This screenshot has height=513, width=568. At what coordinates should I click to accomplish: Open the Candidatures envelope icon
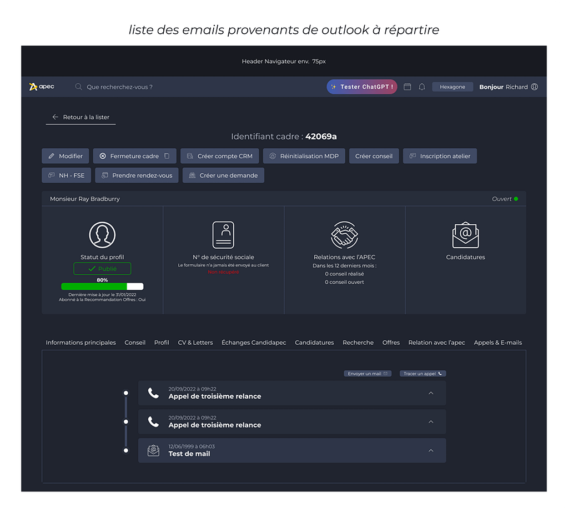[465, 235]
